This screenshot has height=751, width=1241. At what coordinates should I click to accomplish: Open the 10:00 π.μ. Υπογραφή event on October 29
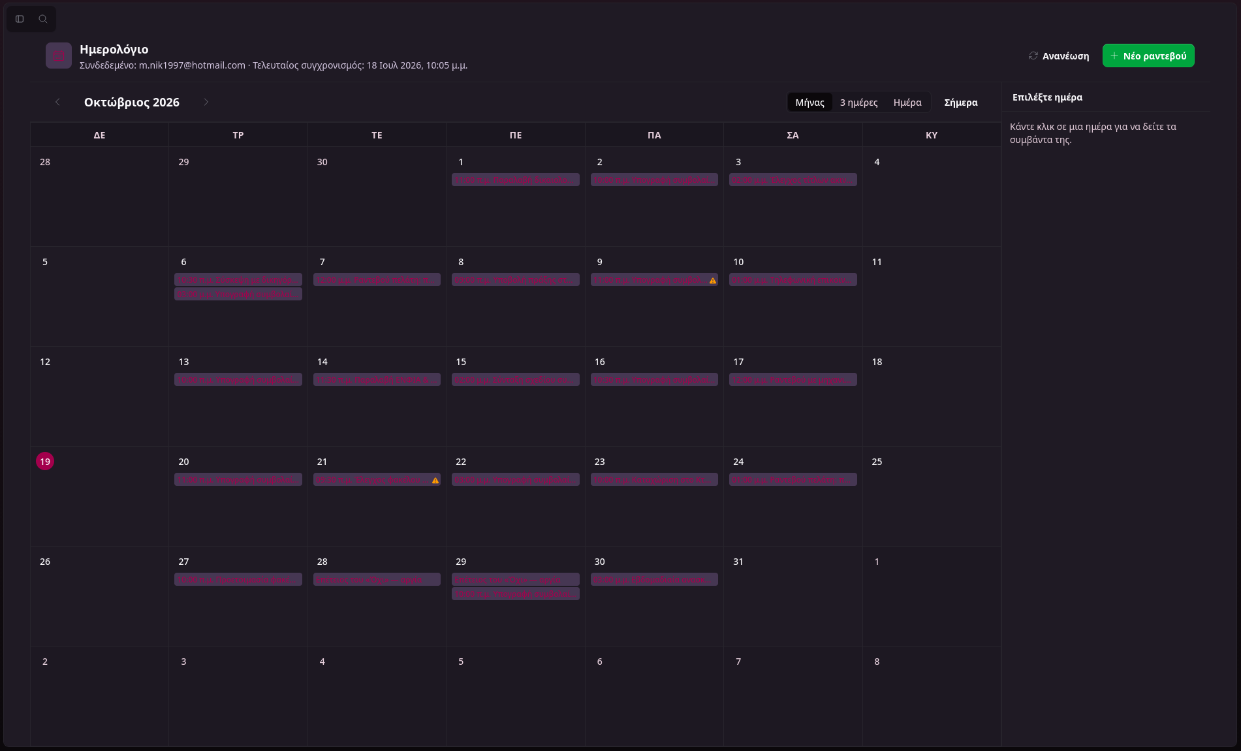pos(516,594)
